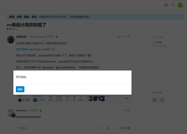This screenshot has width=187, height=134.
Task: Click the wo_zu_long username text
Action: pyautogui.click(x=36, y=37)
